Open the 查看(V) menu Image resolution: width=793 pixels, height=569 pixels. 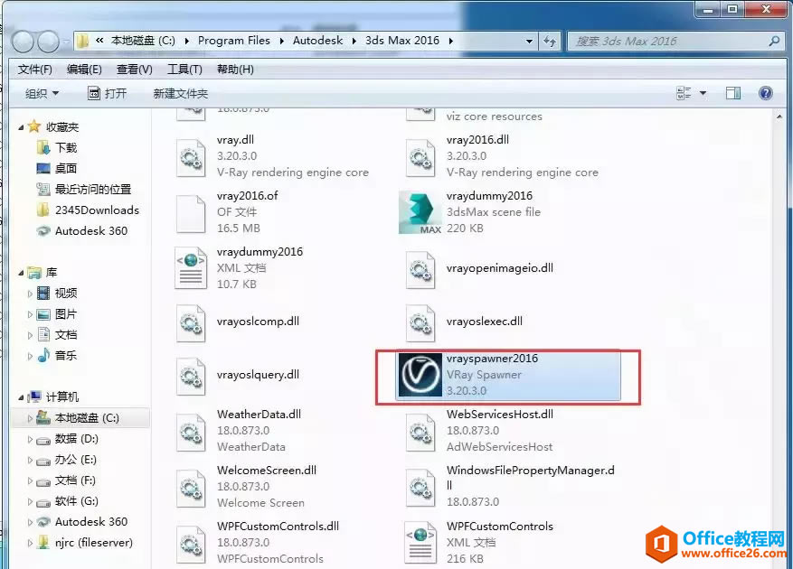[x=134, y=70]
